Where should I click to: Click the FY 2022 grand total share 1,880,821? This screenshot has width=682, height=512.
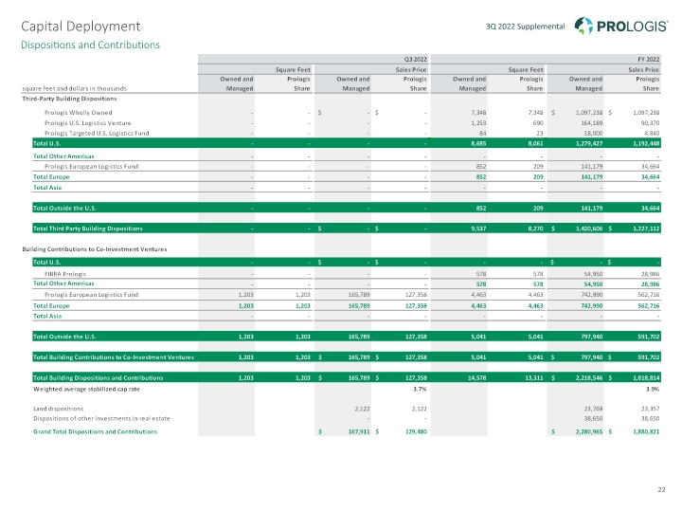(646, 432)
